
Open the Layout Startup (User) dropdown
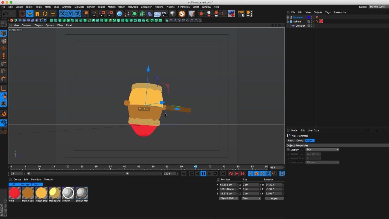[378, 7]
